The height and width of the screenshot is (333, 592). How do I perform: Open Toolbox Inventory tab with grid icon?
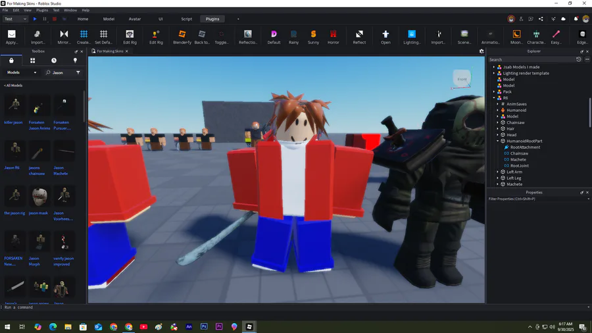32,61
